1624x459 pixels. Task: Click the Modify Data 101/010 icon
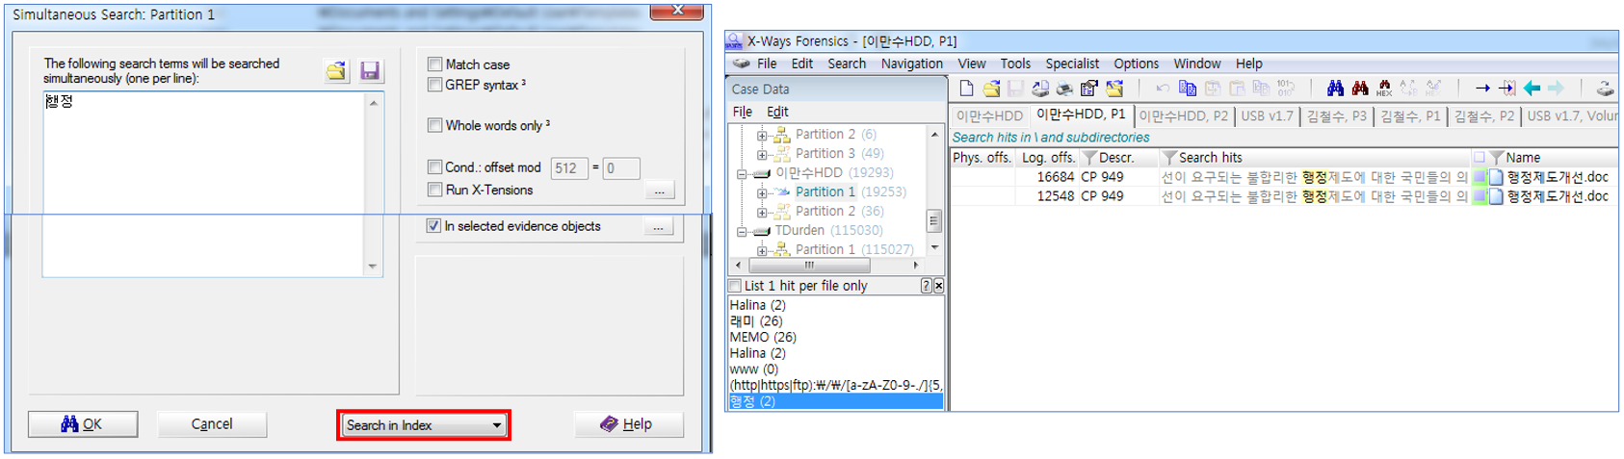1286,89
